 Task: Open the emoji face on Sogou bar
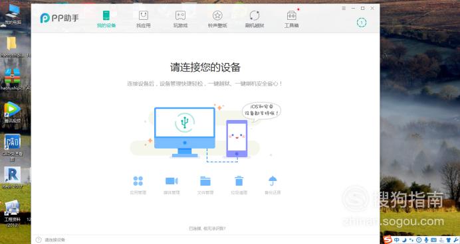tap(419, 240)
